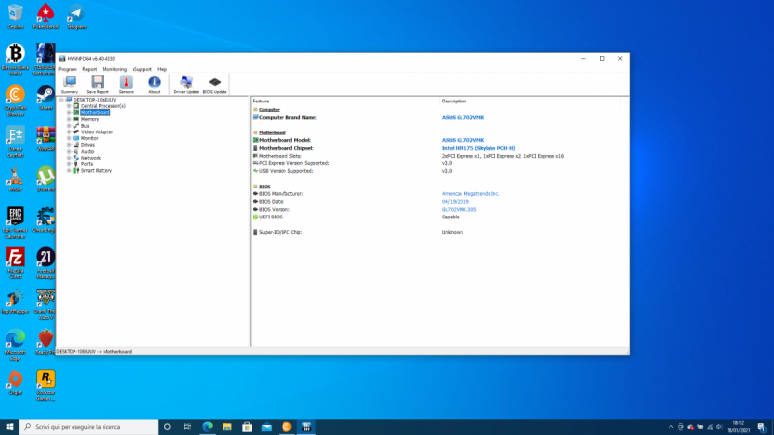Click the About info icon
774x435 pixels.
(x=154, y=84)
